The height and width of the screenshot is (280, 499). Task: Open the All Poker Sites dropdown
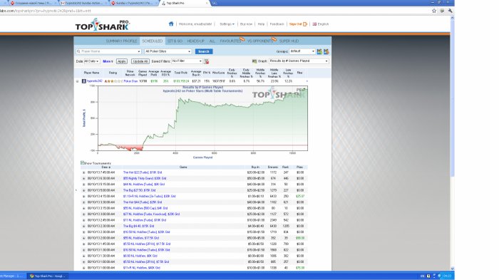click(168, 51)
